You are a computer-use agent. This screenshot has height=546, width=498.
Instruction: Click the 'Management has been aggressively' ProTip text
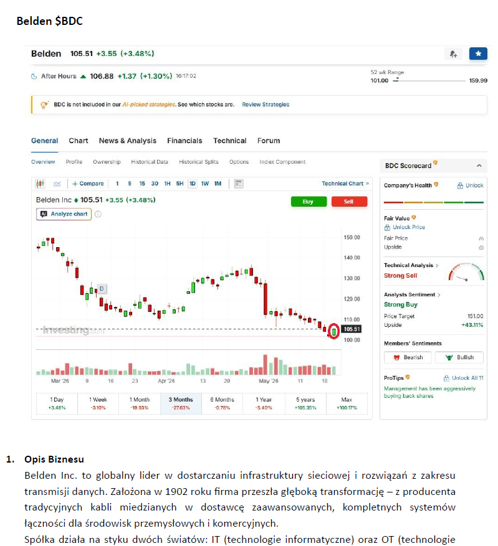coord(429,388)
